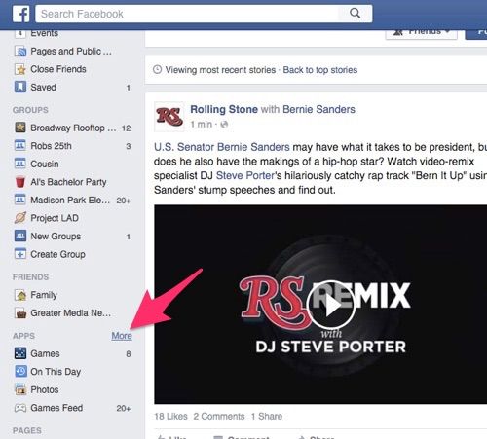Screen dimensions: 487x439
Task: Open Project LAD group
Action: click(55, 218)
